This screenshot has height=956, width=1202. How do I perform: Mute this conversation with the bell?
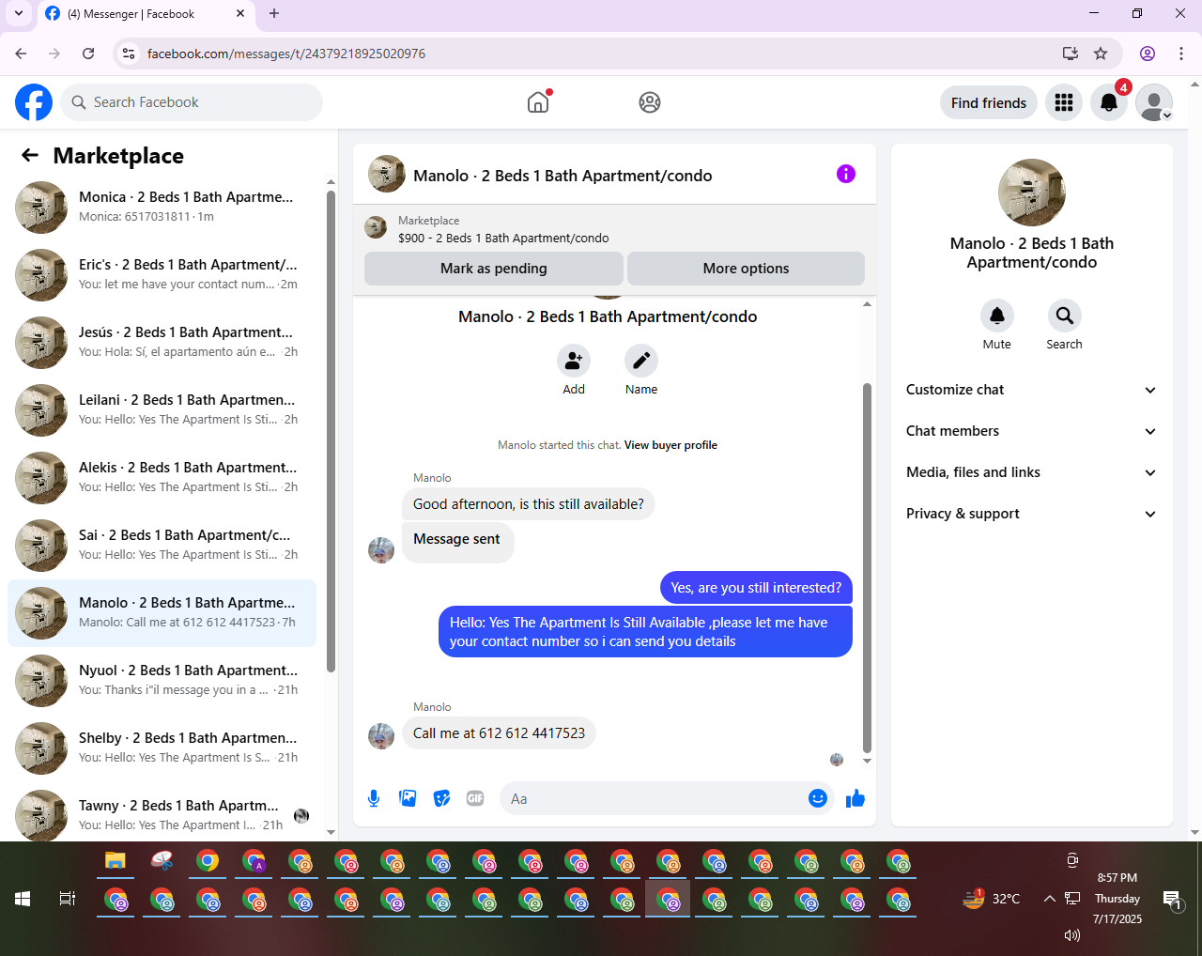[997, 316]
